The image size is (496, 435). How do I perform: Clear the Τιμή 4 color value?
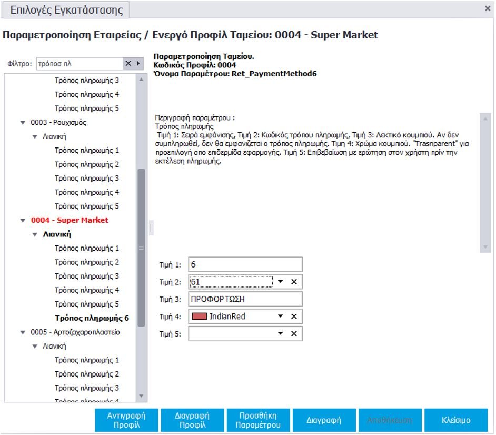(x=294, y=317)
